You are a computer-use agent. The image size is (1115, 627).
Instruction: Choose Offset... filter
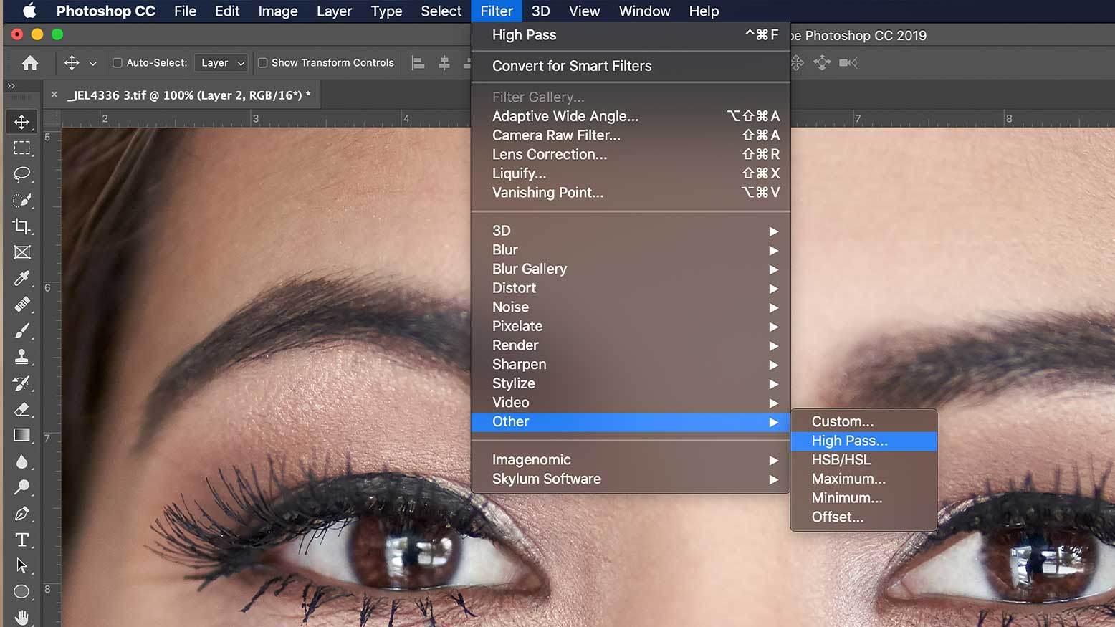click(863, 517)
